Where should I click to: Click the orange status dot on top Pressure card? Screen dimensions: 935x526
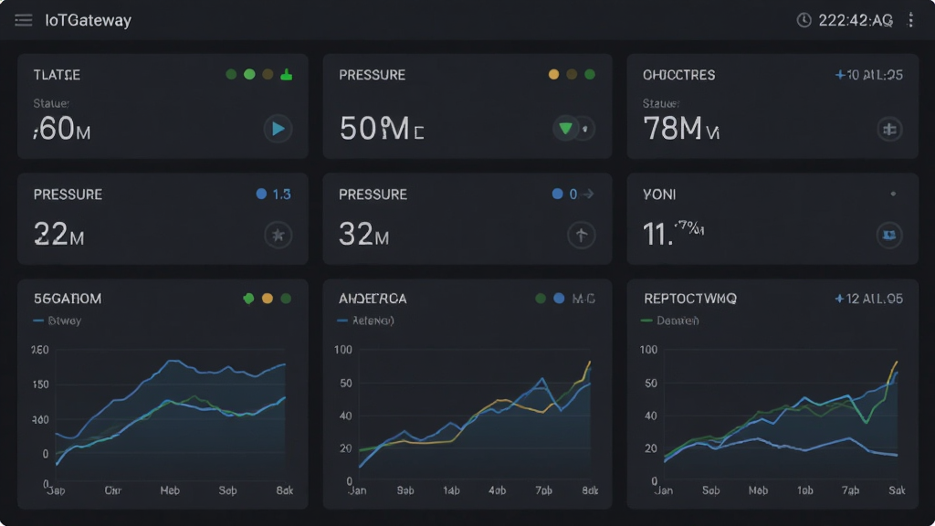(x=554, y=75)
